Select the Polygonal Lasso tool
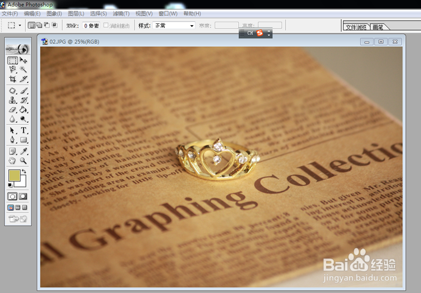The height and width of the screenshot is (293, 421). tap(13, 70)
